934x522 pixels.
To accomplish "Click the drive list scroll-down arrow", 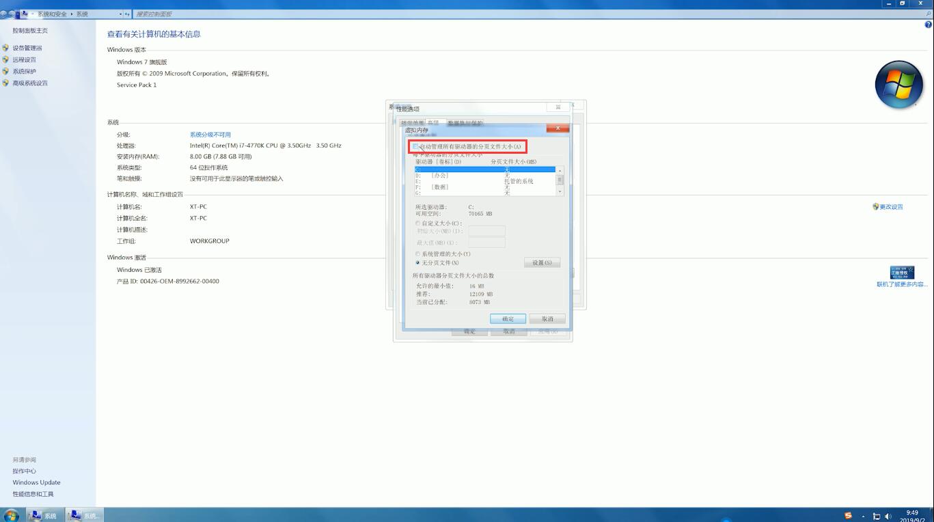I will 560,192.
